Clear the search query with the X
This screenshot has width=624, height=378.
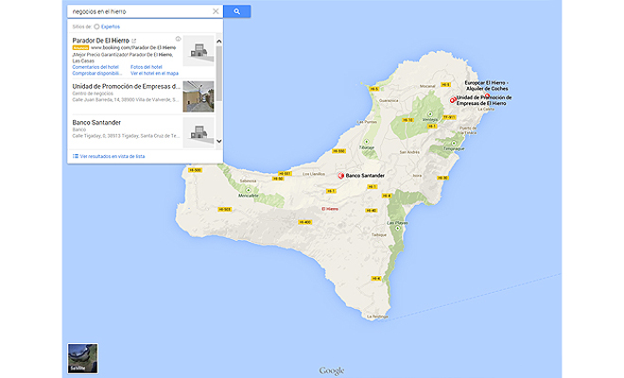pos(216,11)
